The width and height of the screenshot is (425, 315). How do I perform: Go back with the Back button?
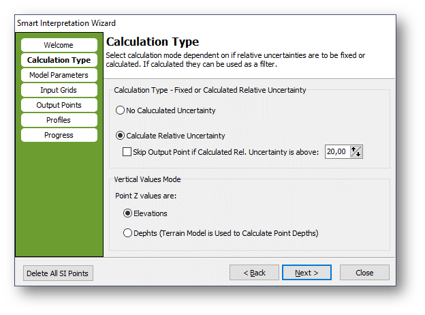[x=254, y=273]
